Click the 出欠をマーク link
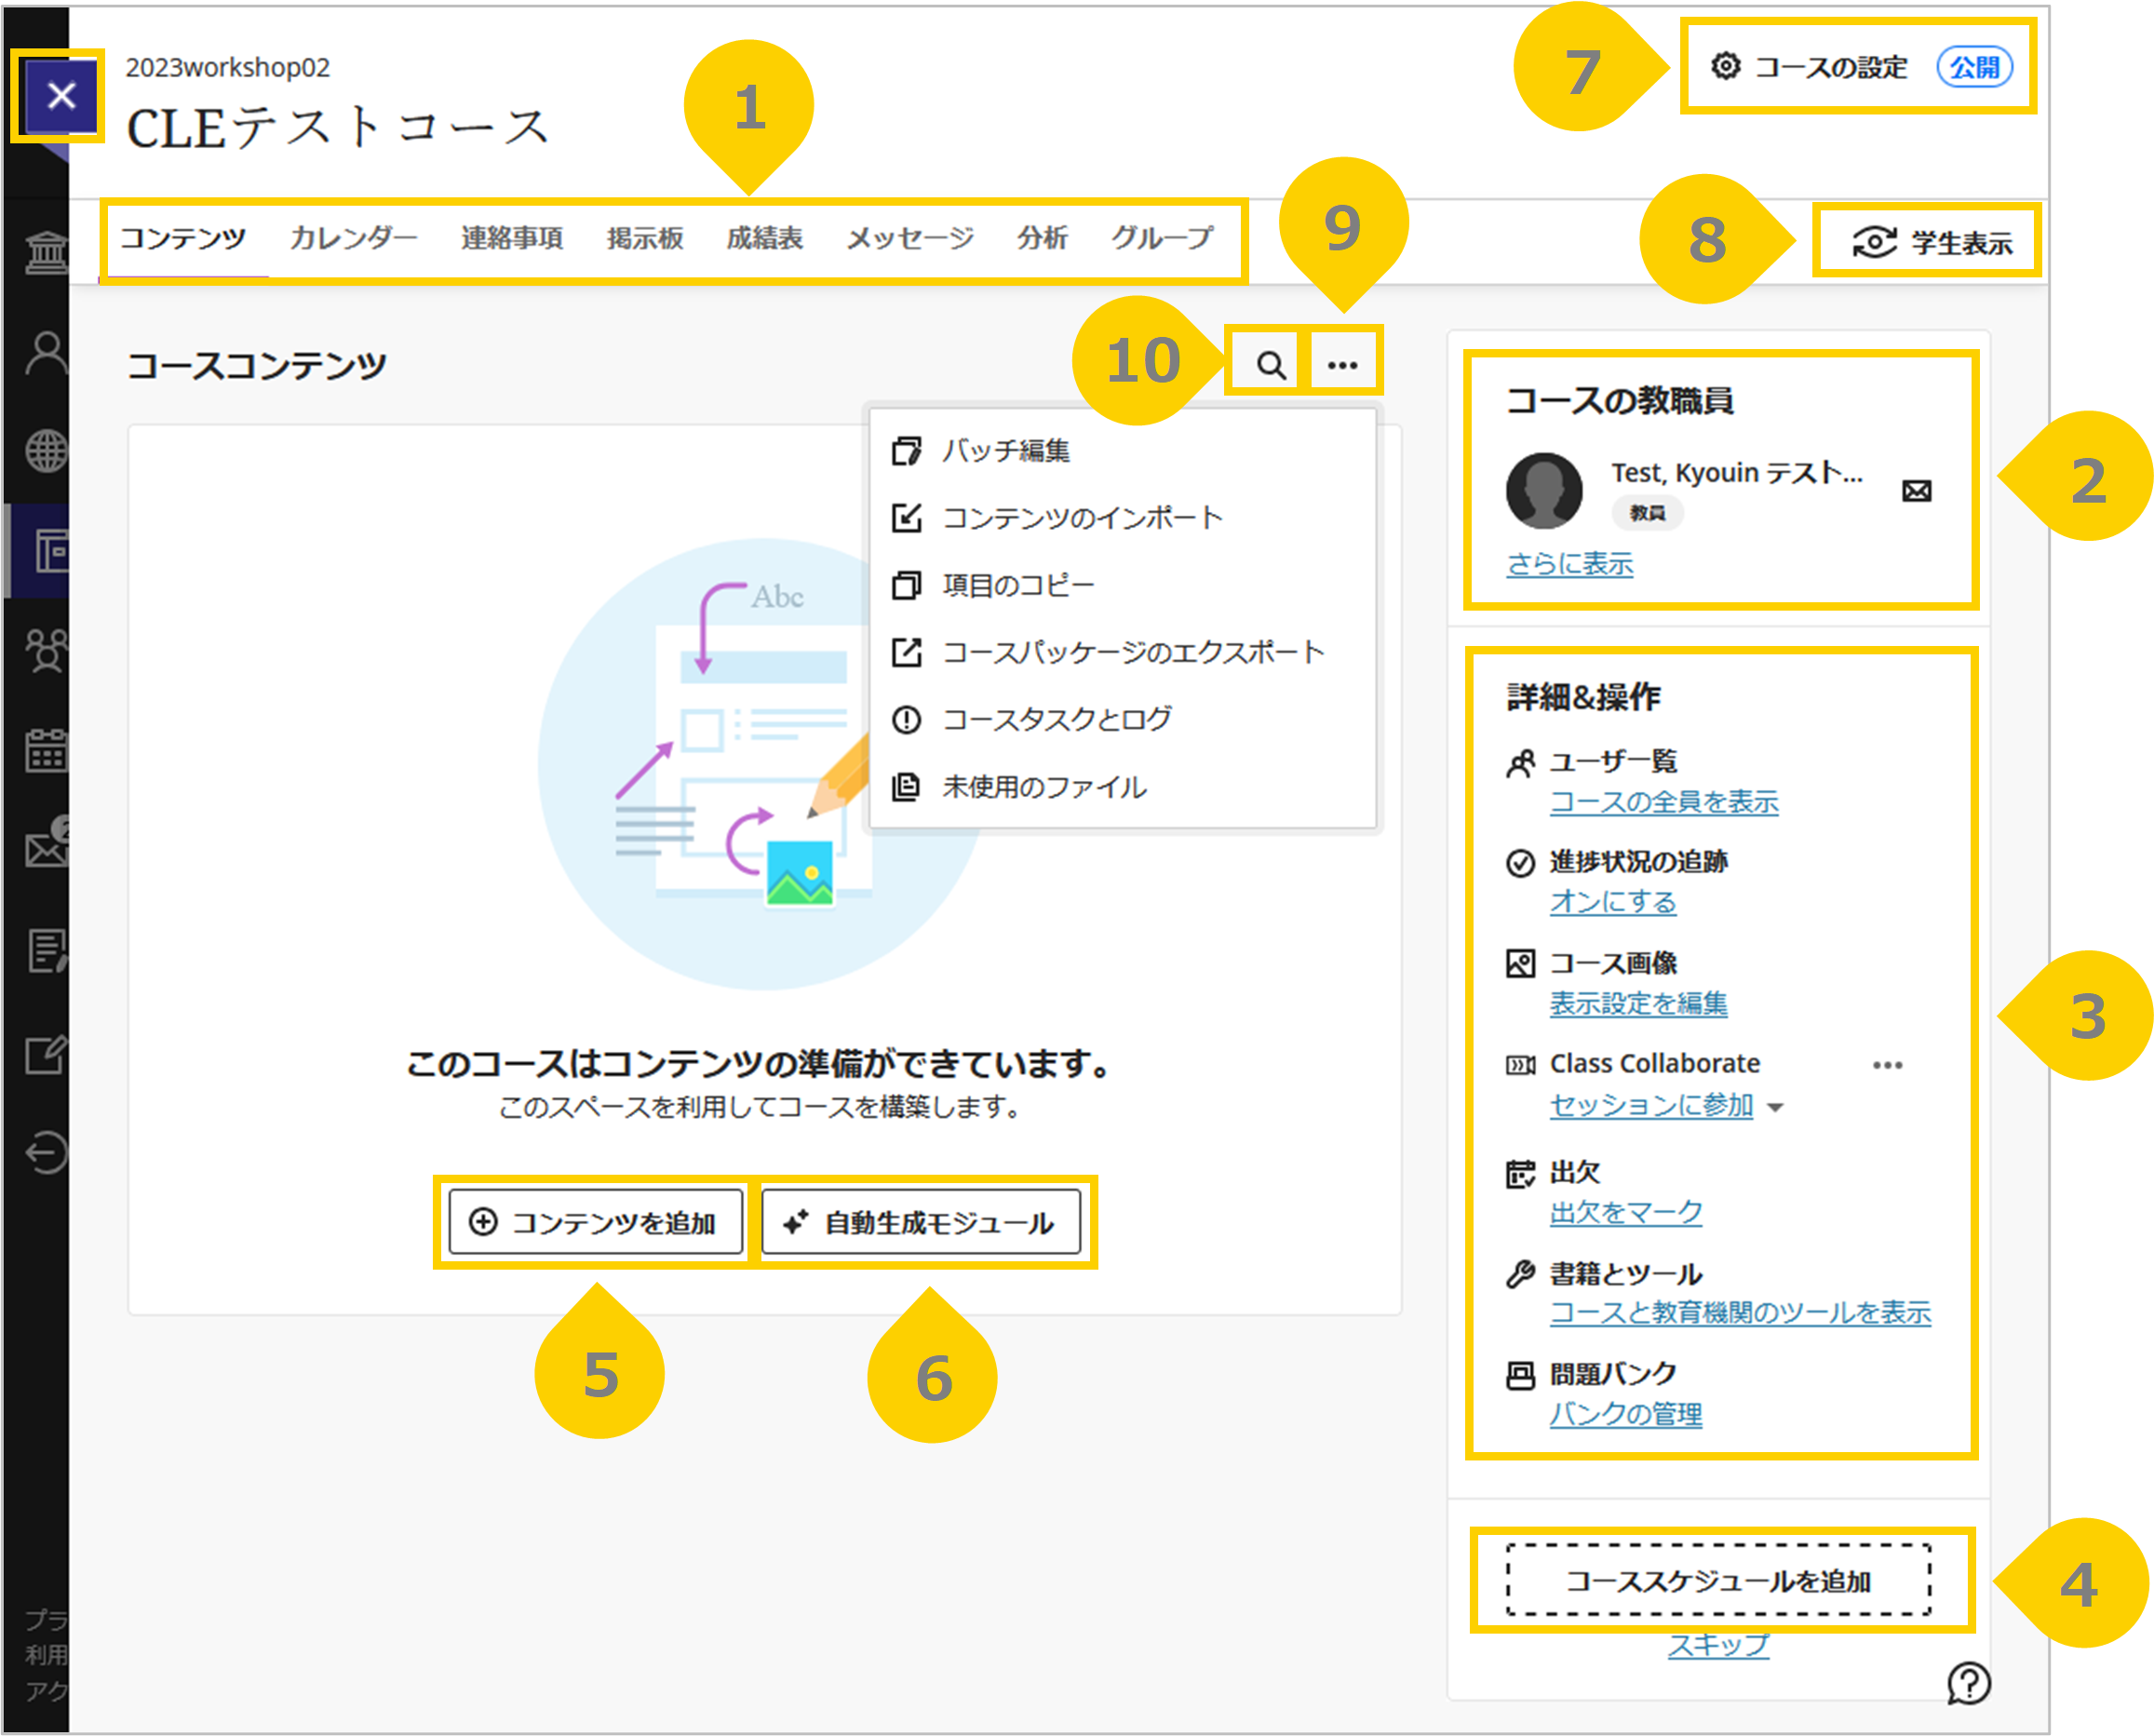Viewport: 2154px width, 1736px height. pos(1625,1212)
